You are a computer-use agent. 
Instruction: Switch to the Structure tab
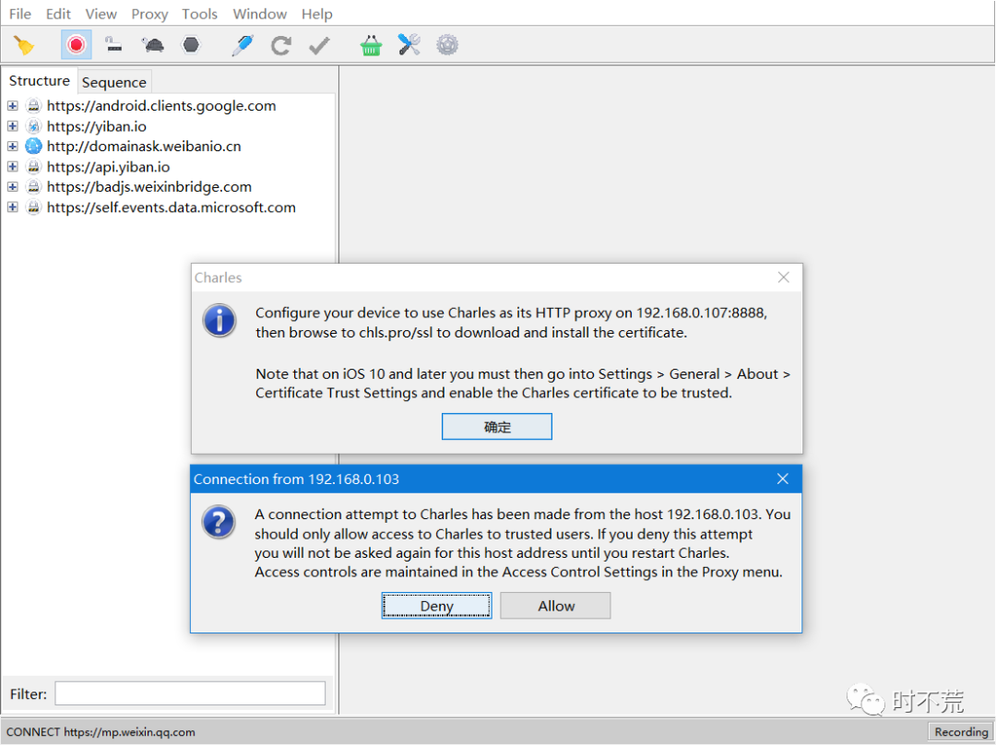(40, 80)
